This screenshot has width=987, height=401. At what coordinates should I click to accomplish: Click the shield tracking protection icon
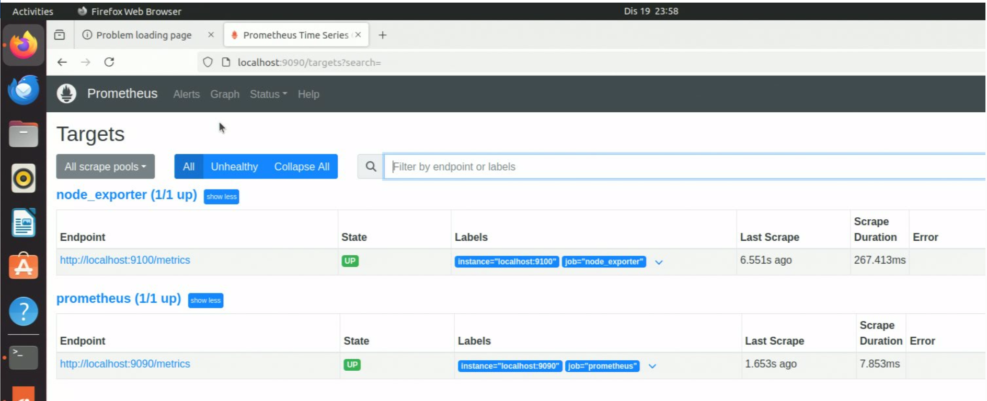point(208,62)
